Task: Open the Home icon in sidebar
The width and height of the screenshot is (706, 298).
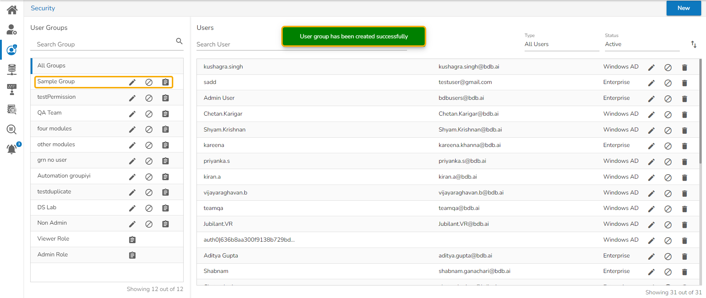Action: [12, 10]
